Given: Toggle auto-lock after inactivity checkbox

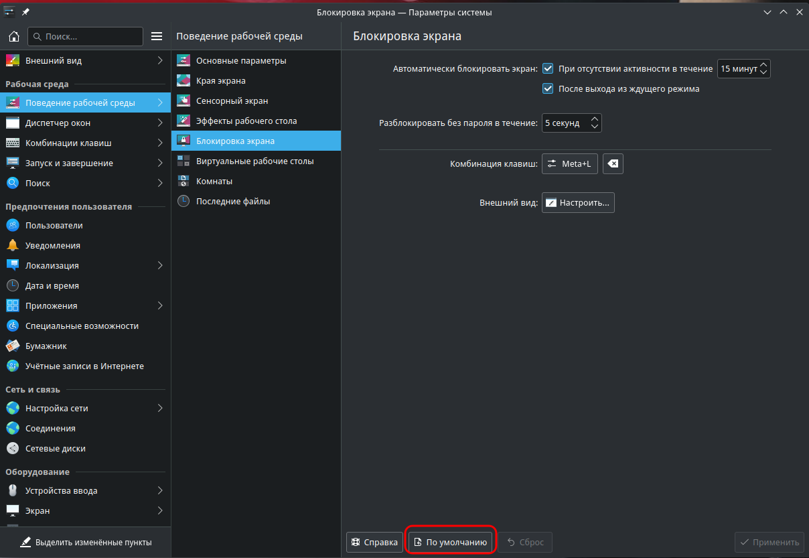Looking at the screenshot, I should (548, 68).
